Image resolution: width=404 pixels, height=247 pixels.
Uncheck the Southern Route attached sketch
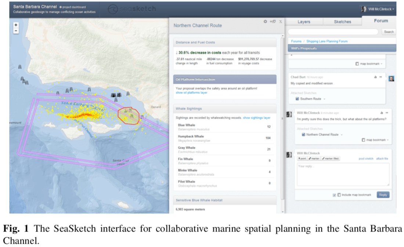(x=297, y=99)
